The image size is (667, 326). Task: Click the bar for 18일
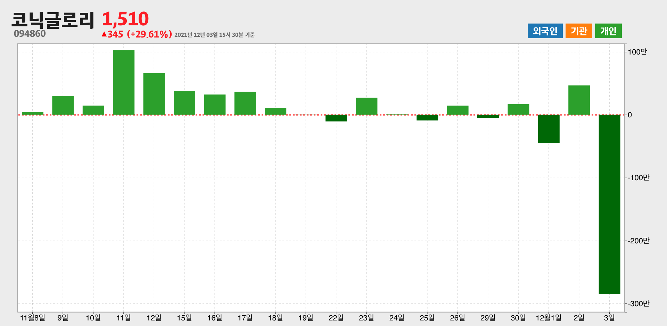(x=275, y=111)
